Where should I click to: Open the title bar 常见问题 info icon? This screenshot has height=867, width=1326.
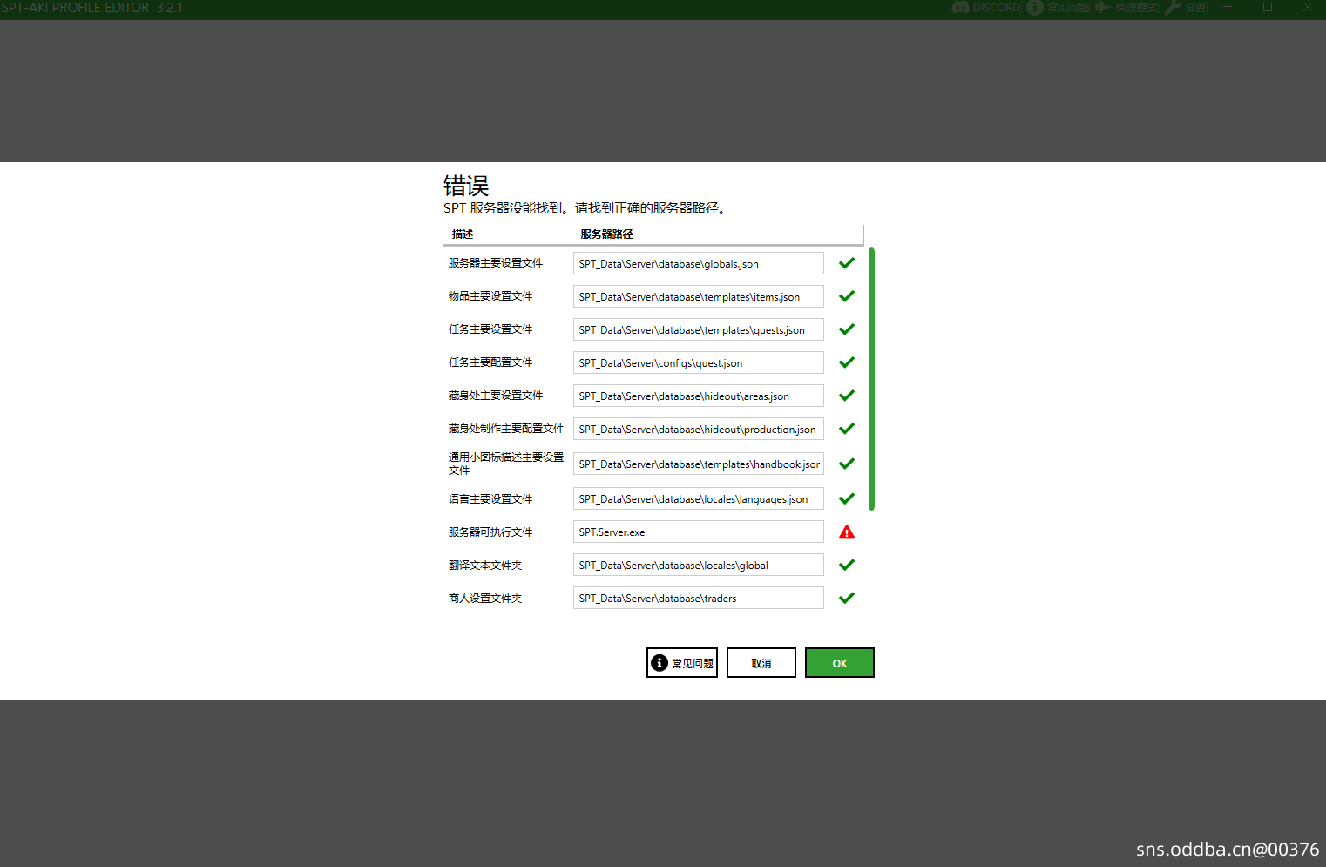1035,7
